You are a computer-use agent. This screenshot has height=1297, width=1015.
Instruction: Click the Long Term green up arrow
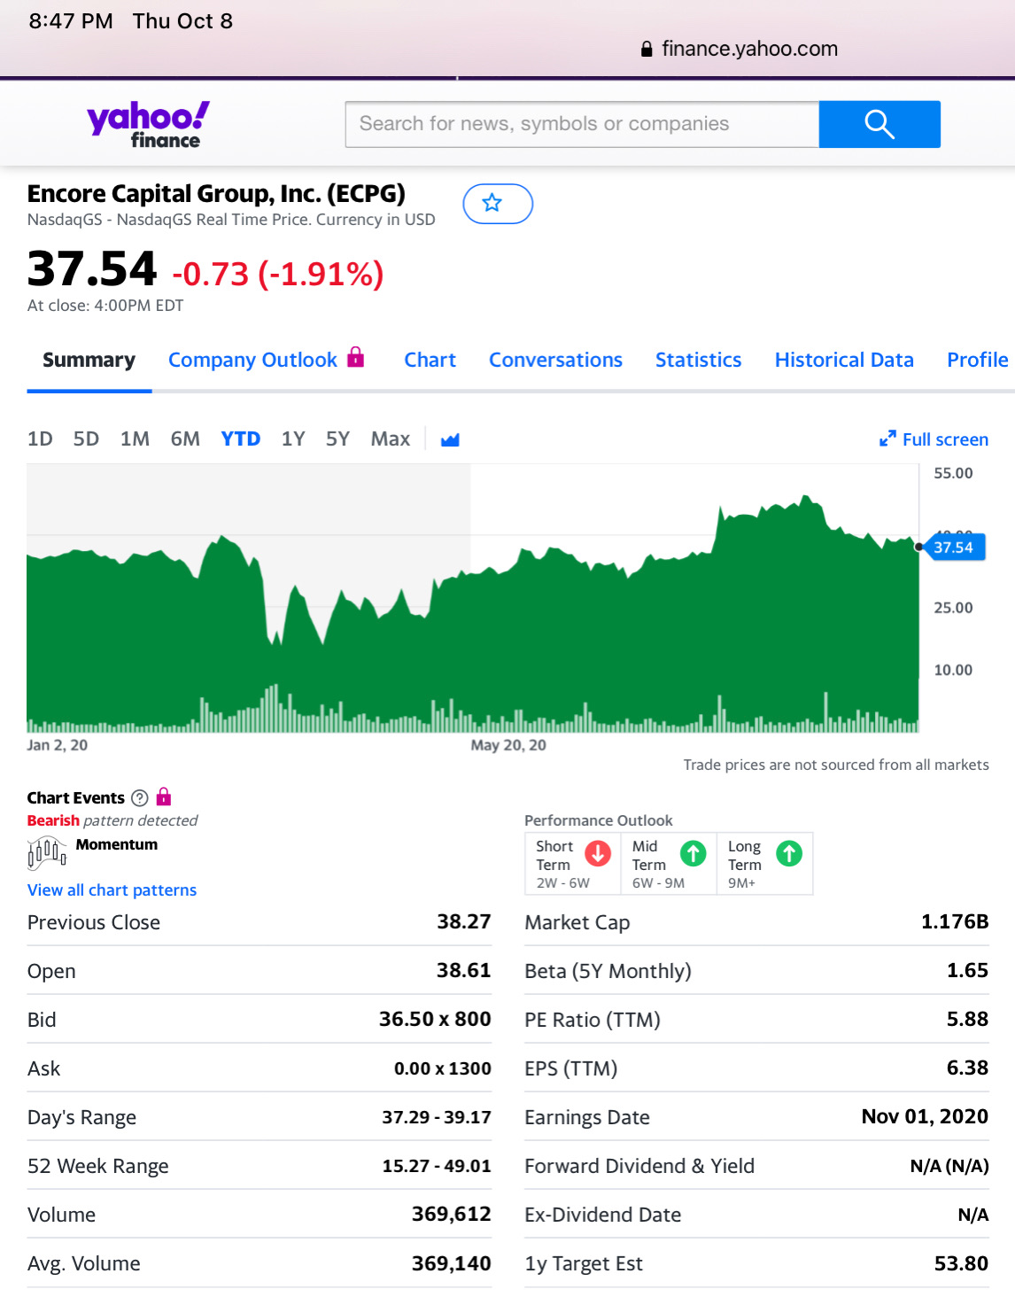pos(789,854)
